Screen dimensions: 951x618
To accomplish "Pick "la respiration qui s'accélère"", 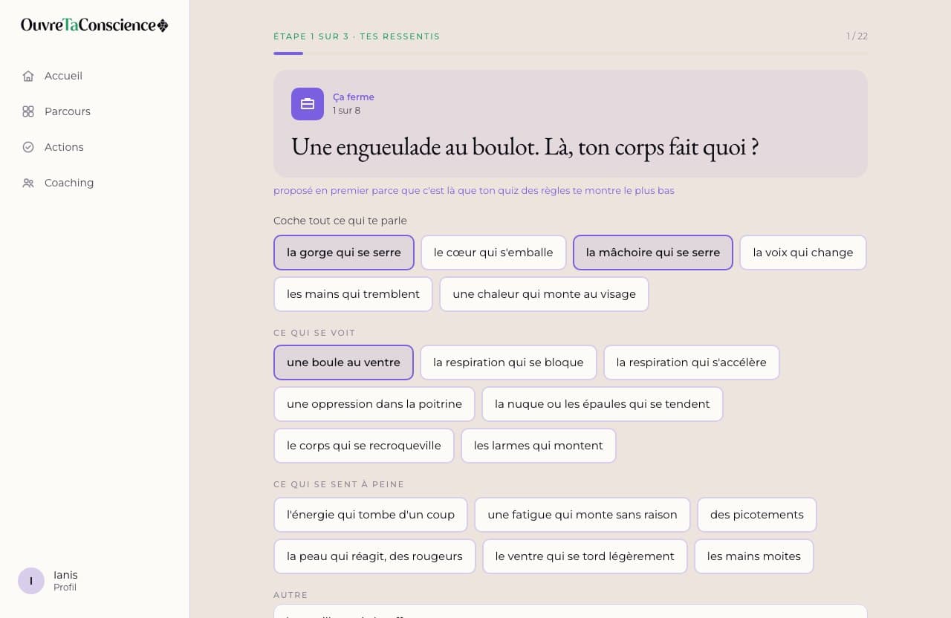I will (x=691, y=362).
